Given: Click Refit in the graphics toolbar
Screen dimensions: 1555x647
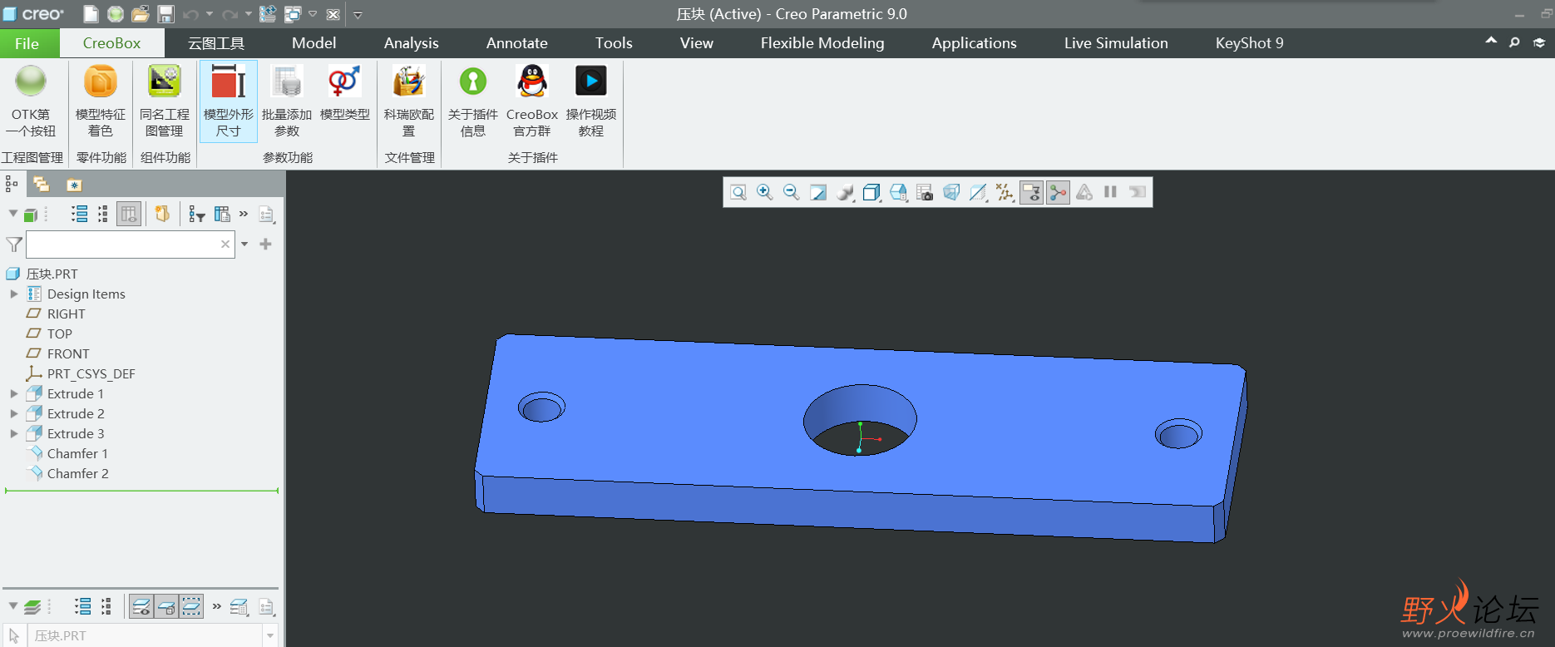Looking at the screenshot, I should [x=738, y=193].
